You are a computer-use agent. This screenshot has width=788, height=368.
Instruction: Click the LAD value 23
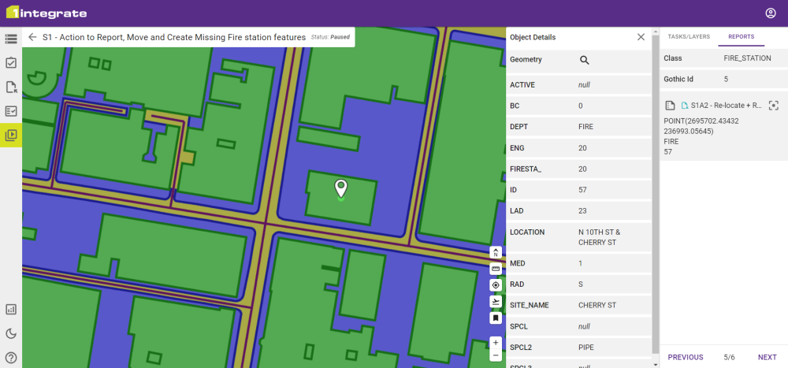point(582,211)
